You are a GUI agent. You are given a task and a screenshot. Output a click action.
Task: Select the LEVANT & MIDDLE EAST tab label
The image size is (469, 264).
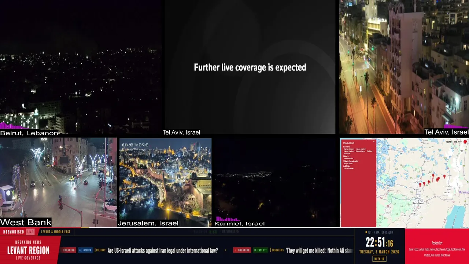[56, 232]
